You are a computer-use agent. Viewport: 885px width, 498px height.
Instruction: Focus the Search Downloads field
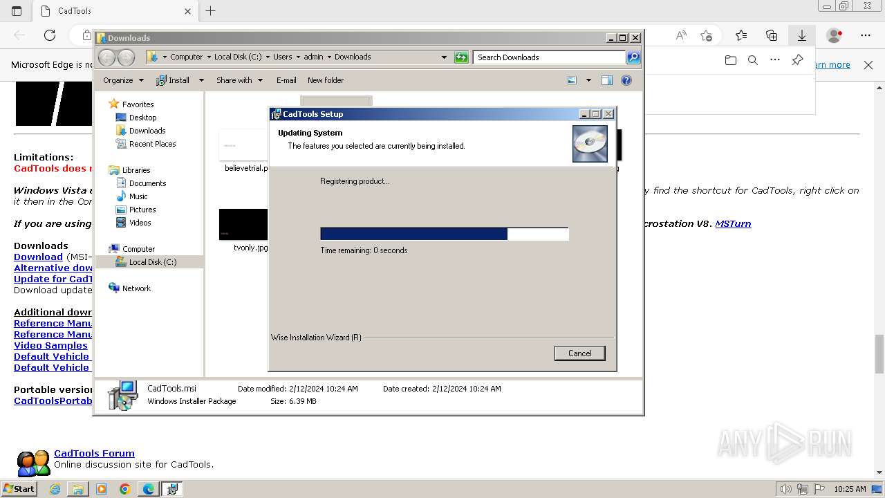[x=550, y=57]
